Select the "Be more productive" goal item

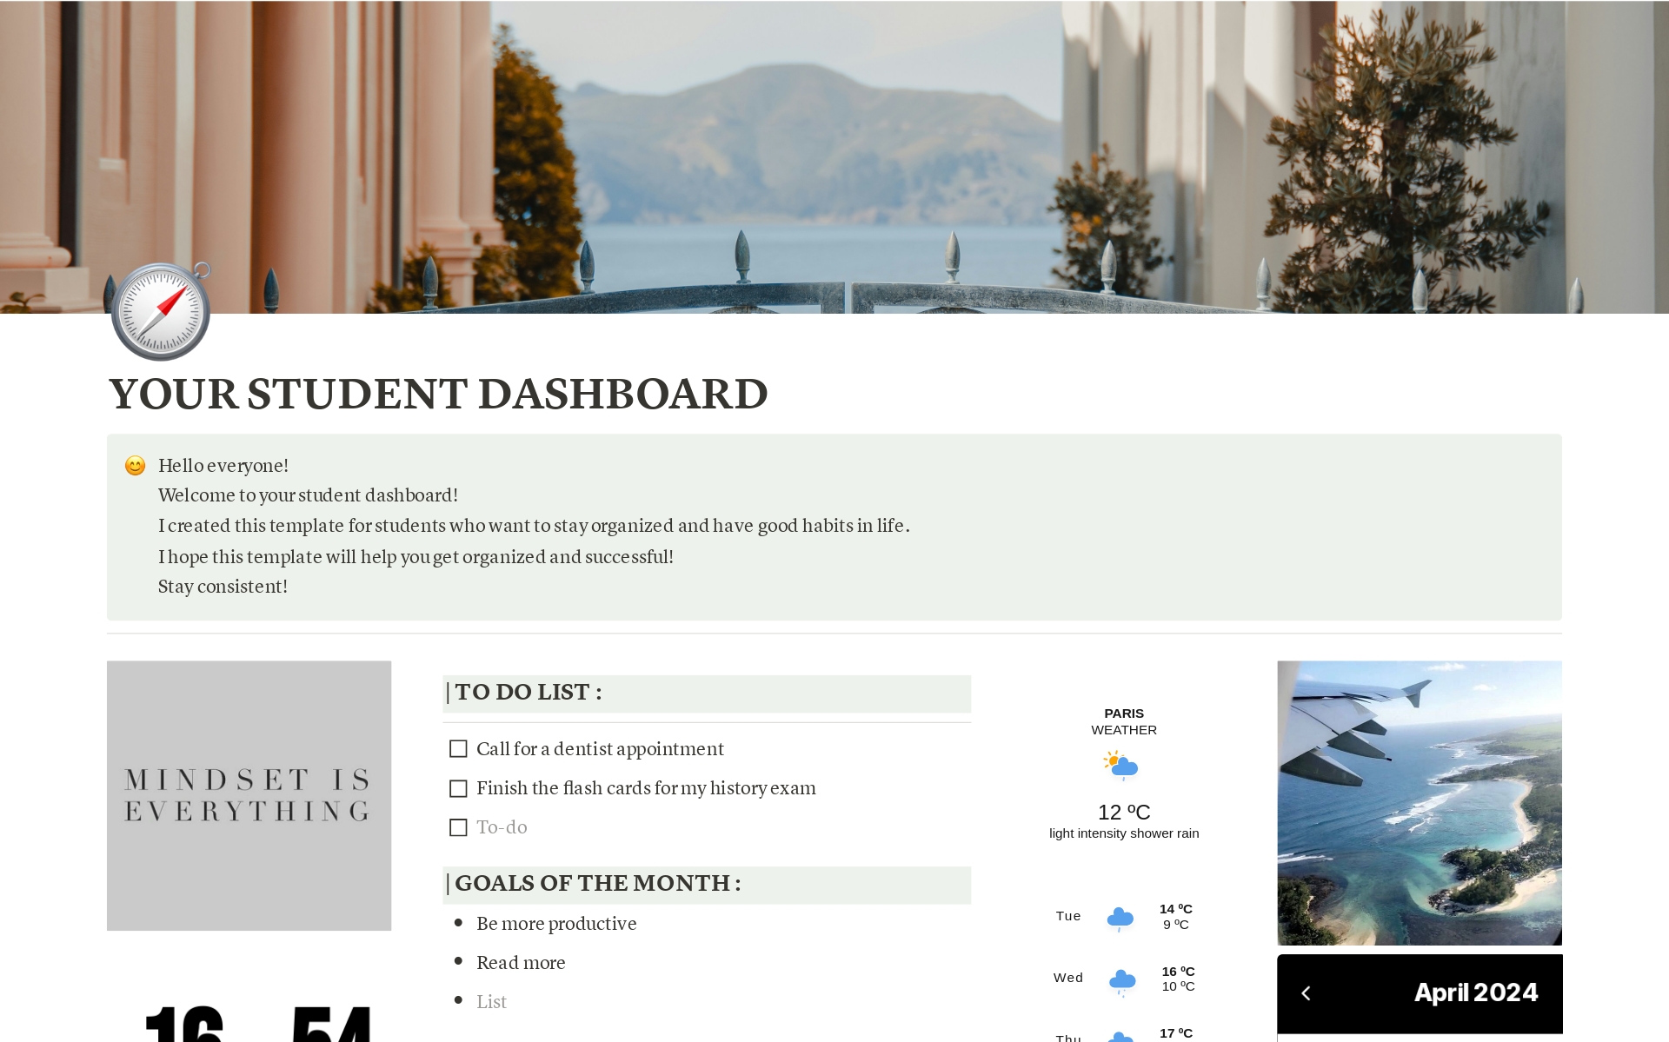pyautogui.click(x=556, y=923)
